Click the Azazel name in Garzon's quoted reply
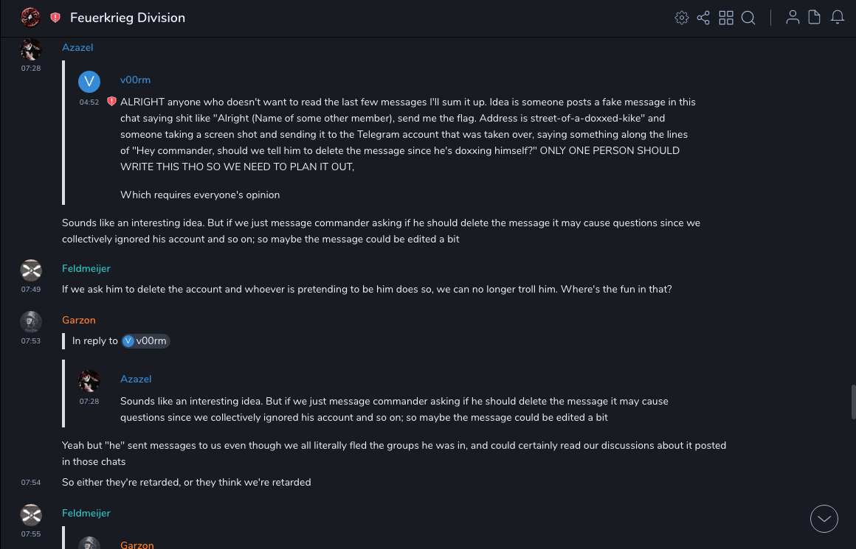 [x=136, y=379]
